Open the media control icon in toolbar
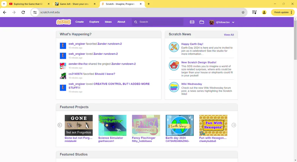 (254, 12)
